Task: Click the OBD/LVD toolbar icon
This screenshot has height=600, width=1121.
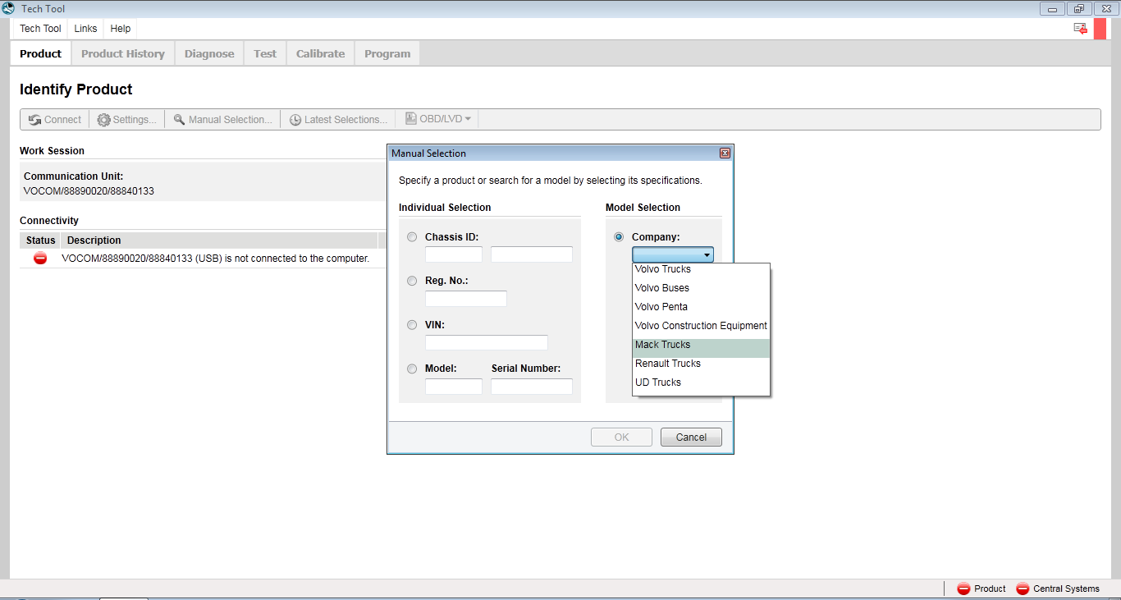Action: point(411,119)
